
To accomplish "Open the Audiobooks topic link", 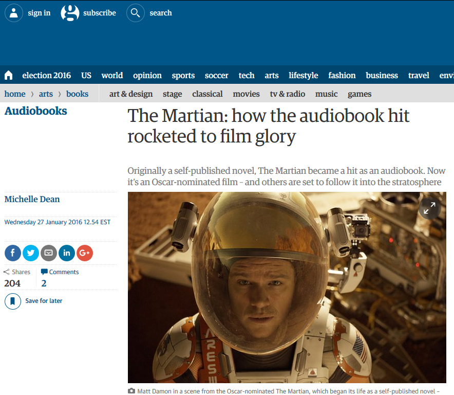I will pyautogui.click(x=36, y=111).
